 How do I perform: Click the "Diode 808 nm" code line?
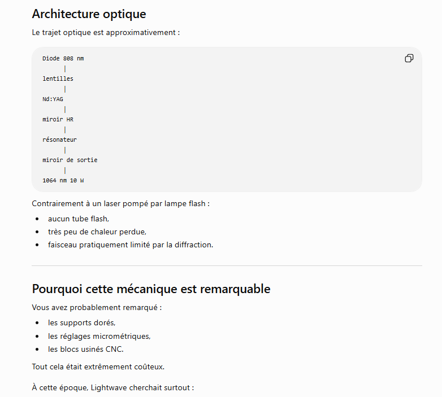click(x=63, y=59)
